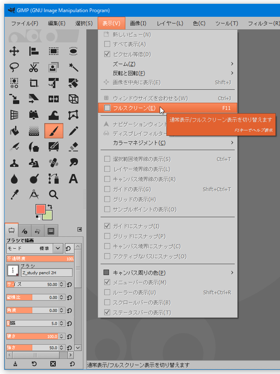Select the 3D Transform cube tool
This screenshot has width=280, height=374.
(x=73, y=99)
